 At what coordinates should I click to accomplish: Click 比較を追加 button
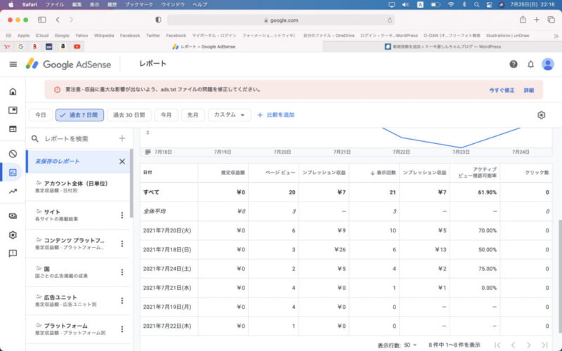coord(275,115)
